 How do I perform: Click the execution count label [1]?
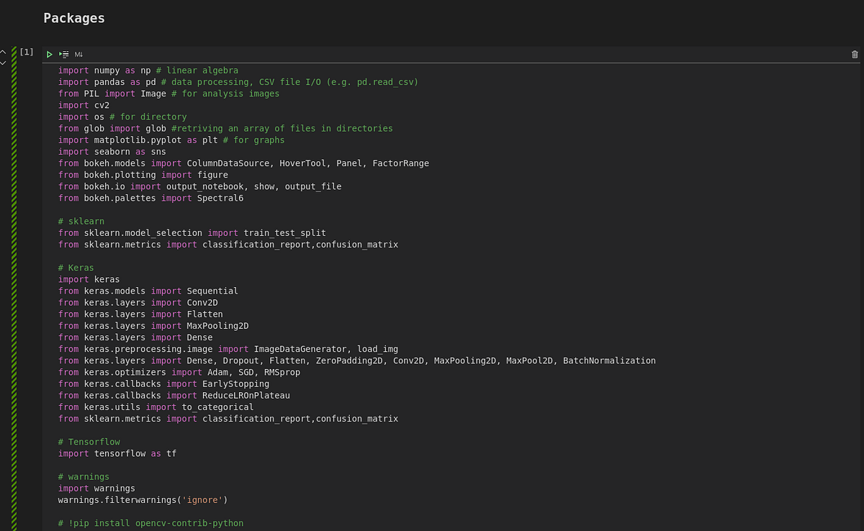27,51
